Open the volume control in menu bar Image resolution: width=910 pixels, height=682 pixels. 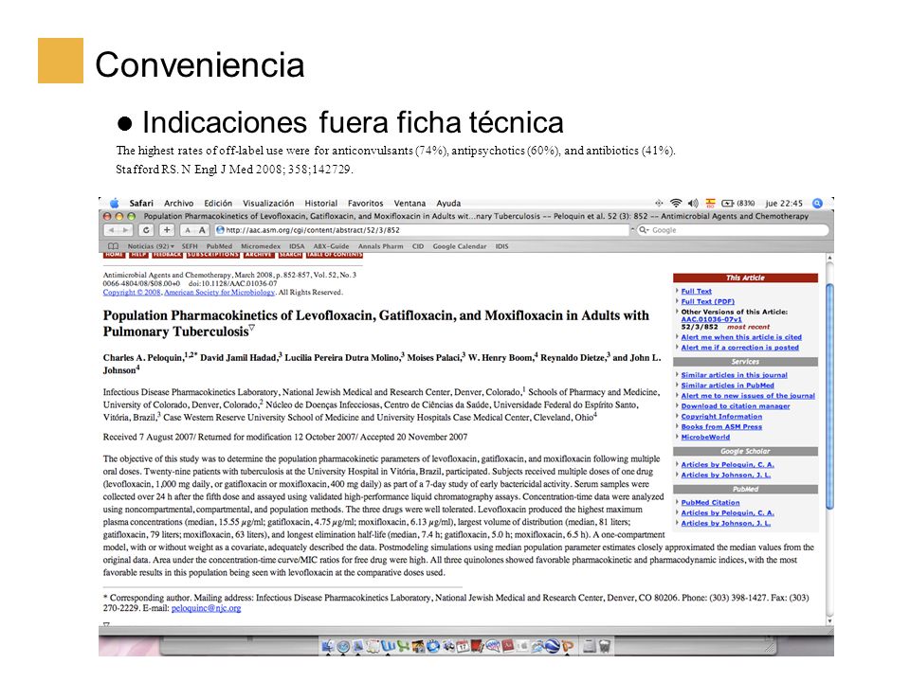(693, 203)
